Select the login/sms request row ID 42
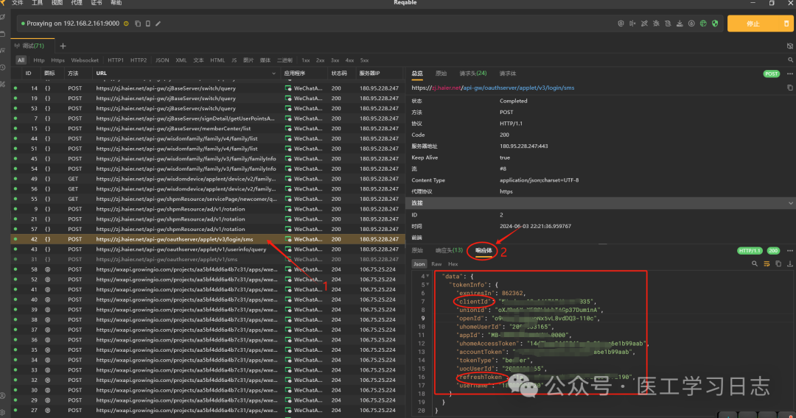796x418 pixels. click(x=208, y=239)
